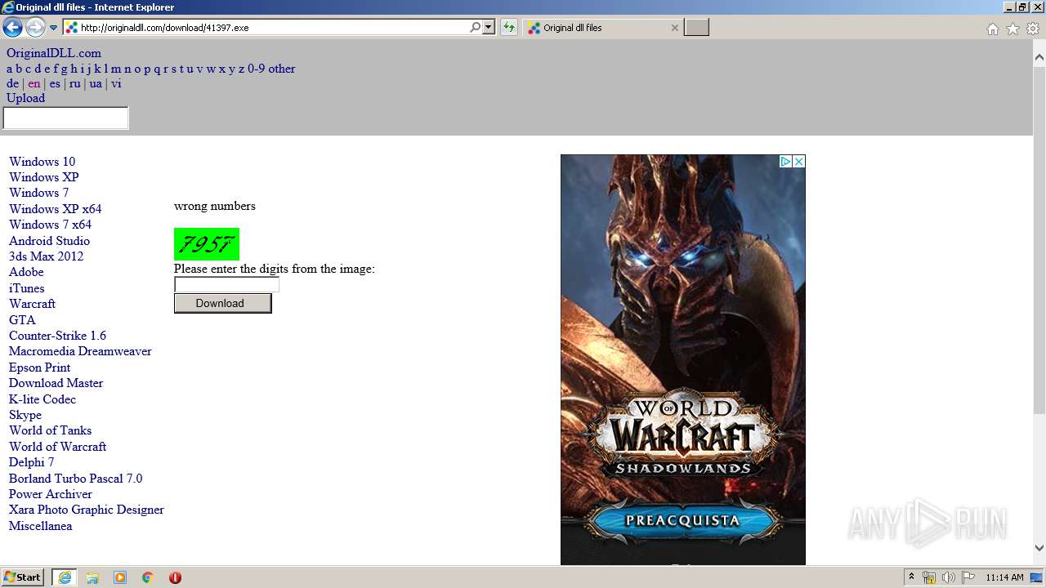Open the Home page icon

coord(992,29)
